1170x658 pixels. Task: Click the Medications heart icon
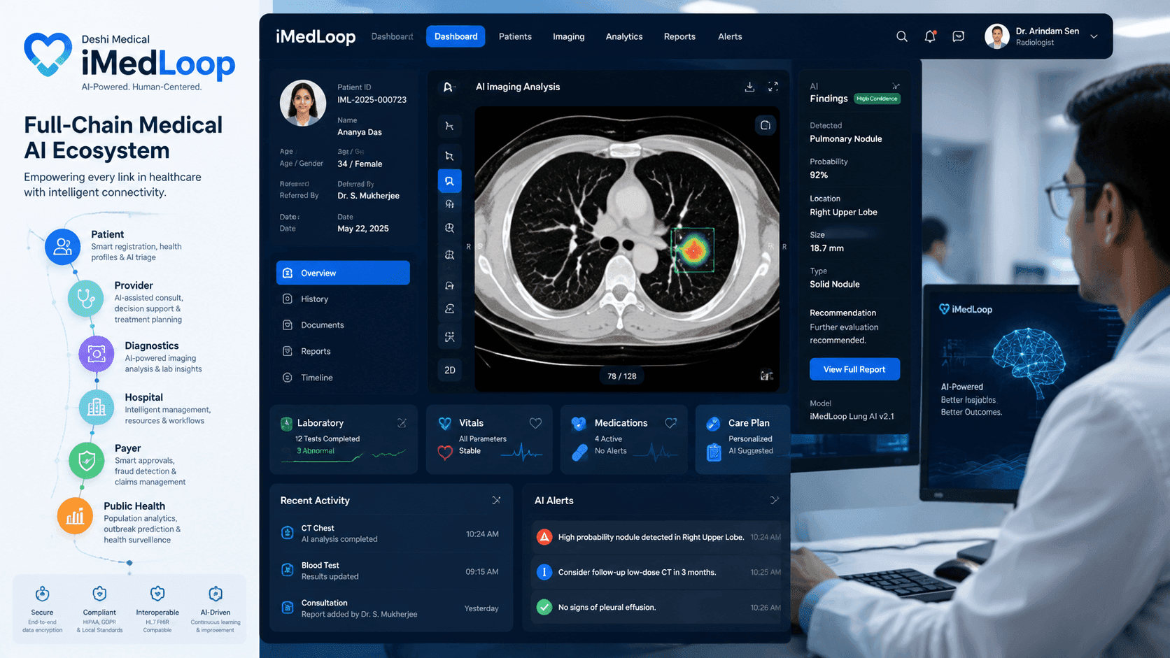pyautogui.click(x=578, y=423)
